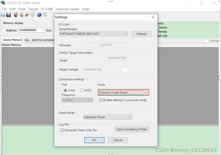Click the Firmware V2J31S7 field

(106, 45)
